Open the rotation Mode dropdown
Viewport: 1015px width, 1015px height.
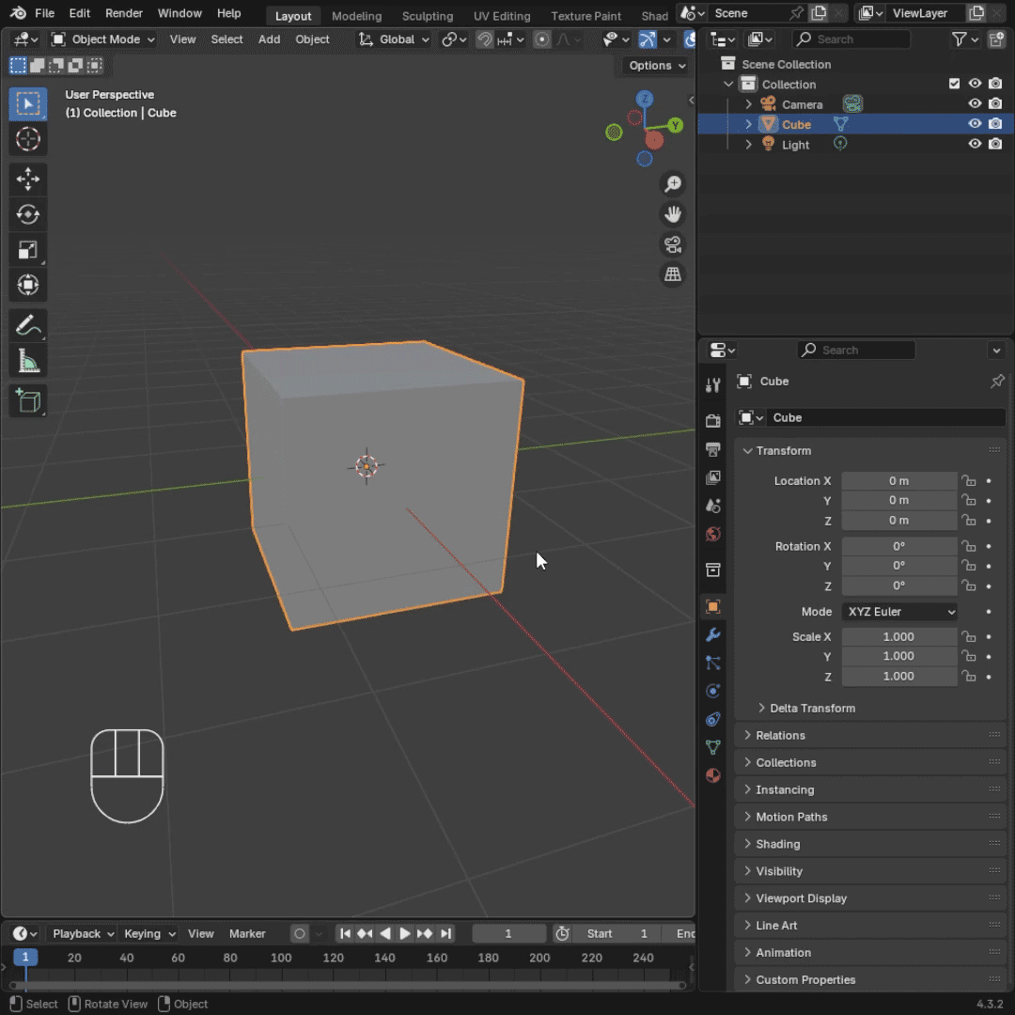(900, 612)
